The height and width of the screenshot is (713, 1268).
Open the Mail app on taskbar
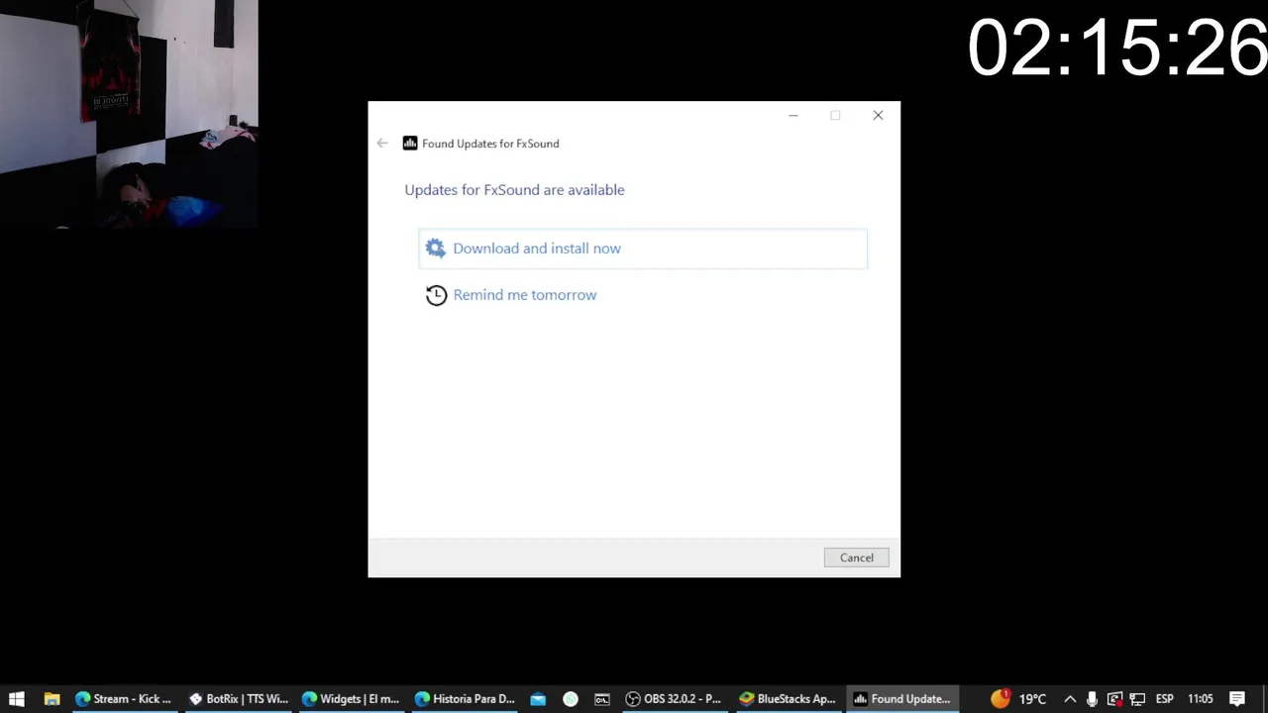(x=538, y=699)
